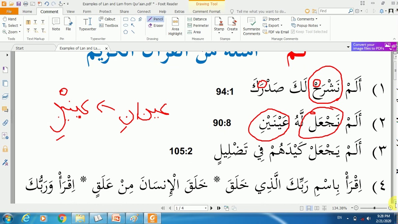
Task: Choose the Typewriter tool
Action: 87,24
